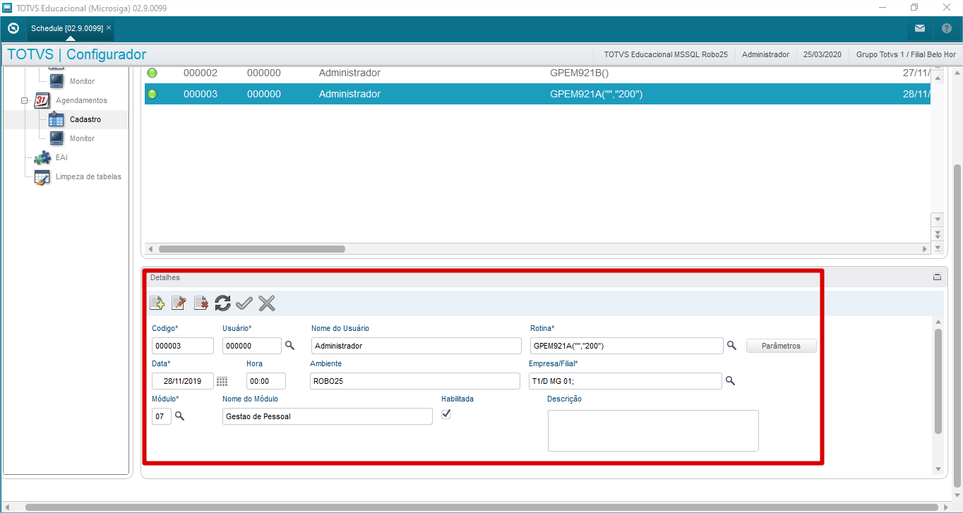Select Agendamentos in the tree
This screenshot has width=963, height=513.
pyautogui.click(x=81, y=101)
